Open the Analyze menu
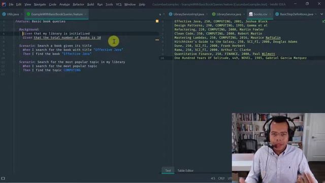 point(64,5)
